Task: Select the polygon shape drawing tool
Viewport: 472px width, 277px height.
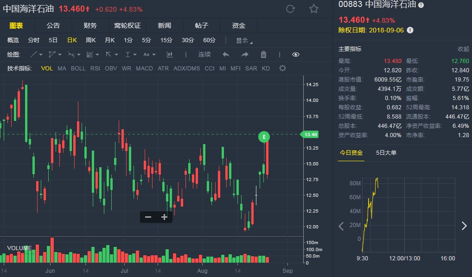Action: (x=52, y=55)
